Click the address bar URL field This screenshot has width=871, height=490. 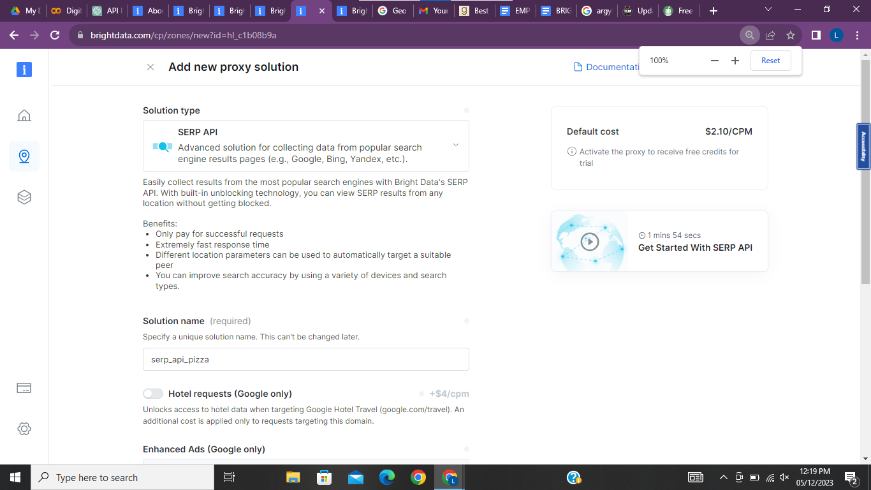(408, 35)
